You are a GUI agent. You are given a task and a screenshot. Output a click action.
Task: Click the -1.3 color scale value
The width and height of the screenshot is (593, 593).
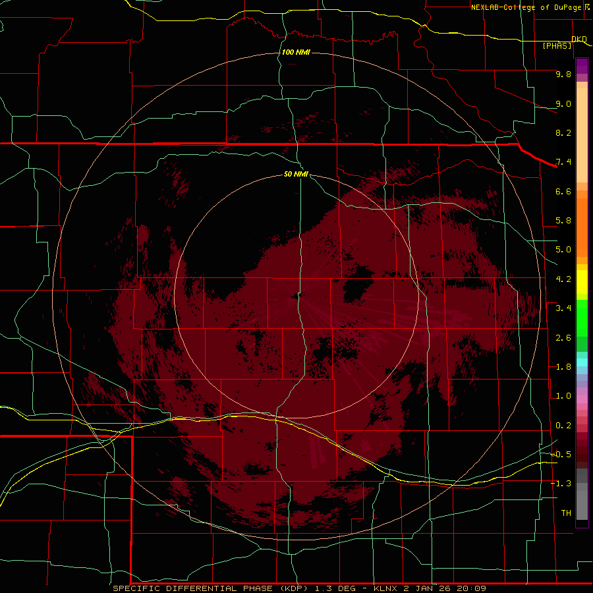(x=561, y=484)
